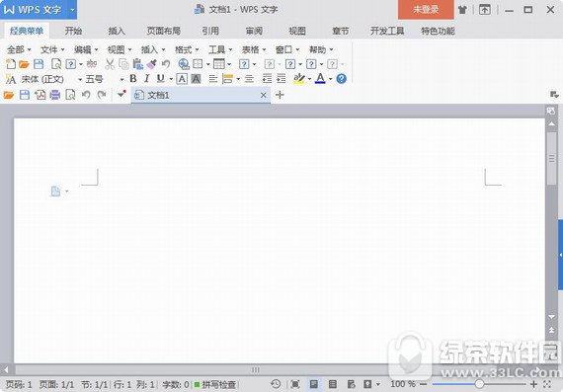Insert a hyperlink with the globe icon
Viewport: 563px width, 392px height.
[184, 64]
